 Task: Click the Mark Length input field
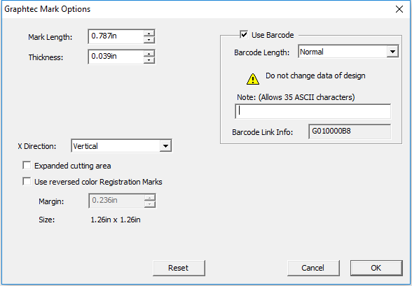pos(116,36)
